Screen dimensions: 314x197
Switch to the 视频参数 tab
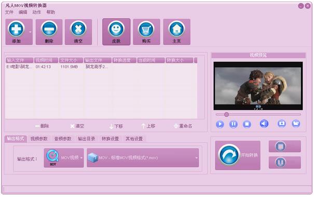pos(39,139)
